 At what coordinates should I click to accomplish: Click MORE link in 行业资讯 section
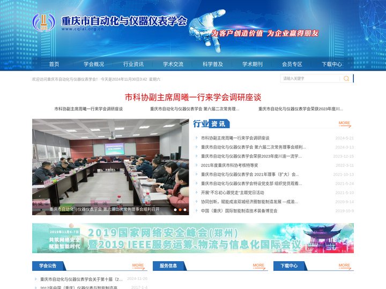click(344, 124)
